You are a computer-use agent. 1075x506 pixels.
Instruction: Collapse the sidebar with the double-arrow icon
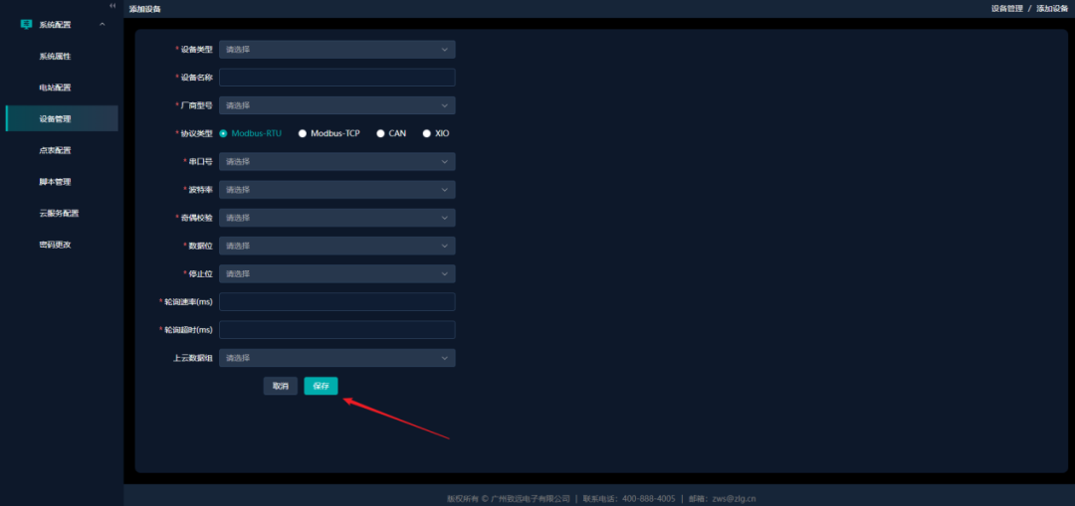click(x=112, y=6)
